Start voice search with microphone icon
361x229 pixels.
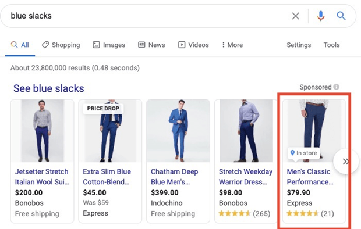point(321,16)
